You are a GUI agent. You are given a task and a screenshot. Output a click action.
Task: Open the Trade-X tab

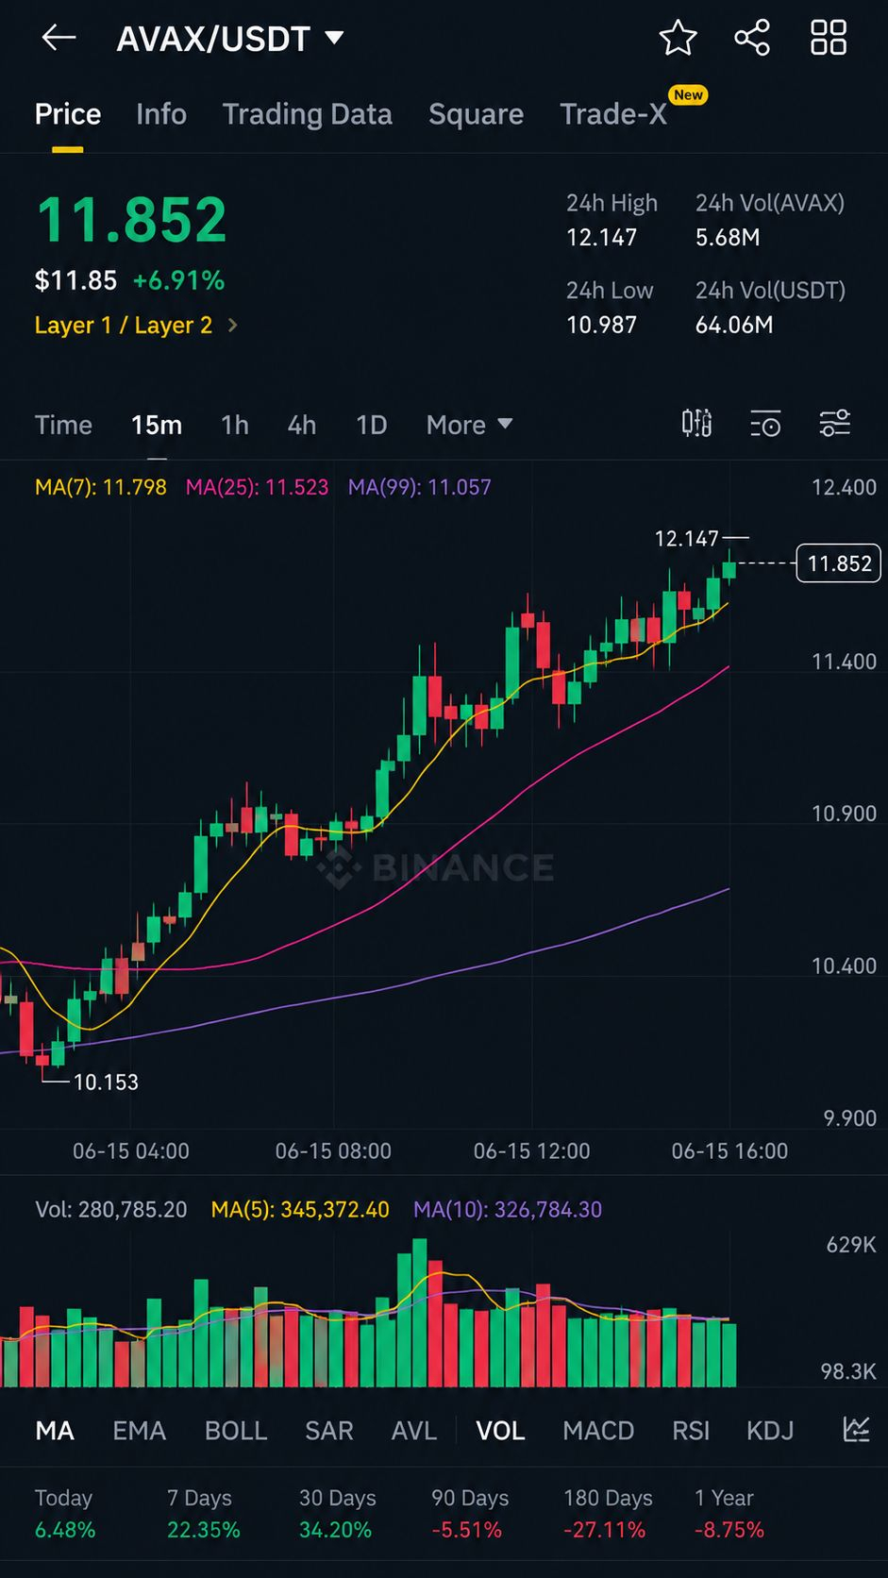[613, 114]
